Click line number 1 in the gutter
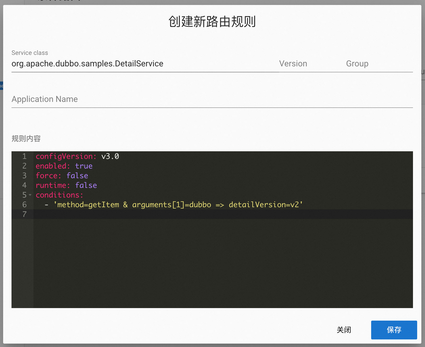The height and width of the screenshot is (347, 425). click(24, 156)
